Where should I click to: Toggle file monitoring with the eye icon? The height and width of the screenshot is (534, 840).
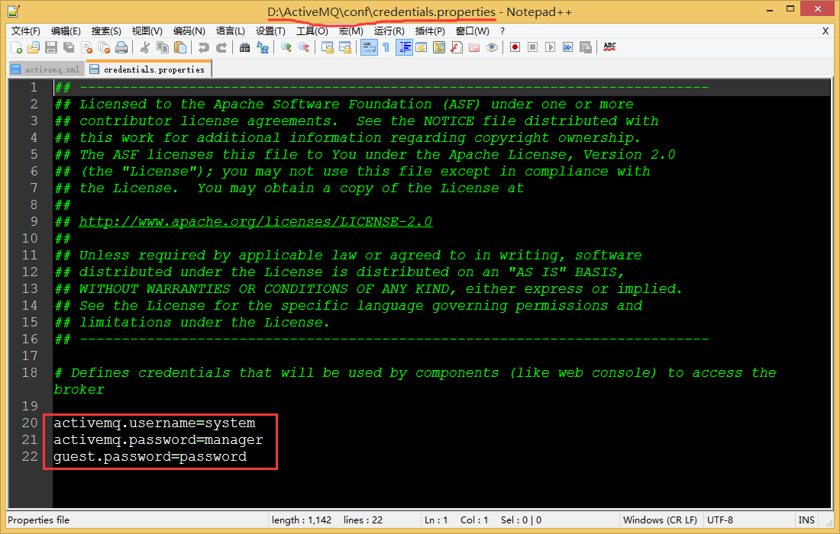tap(492, 47)
